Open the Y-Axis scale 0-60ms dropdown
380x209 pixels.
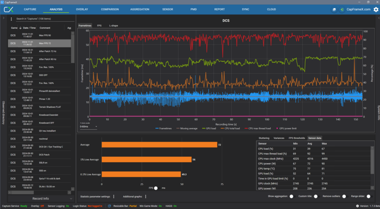pos(88,127)
